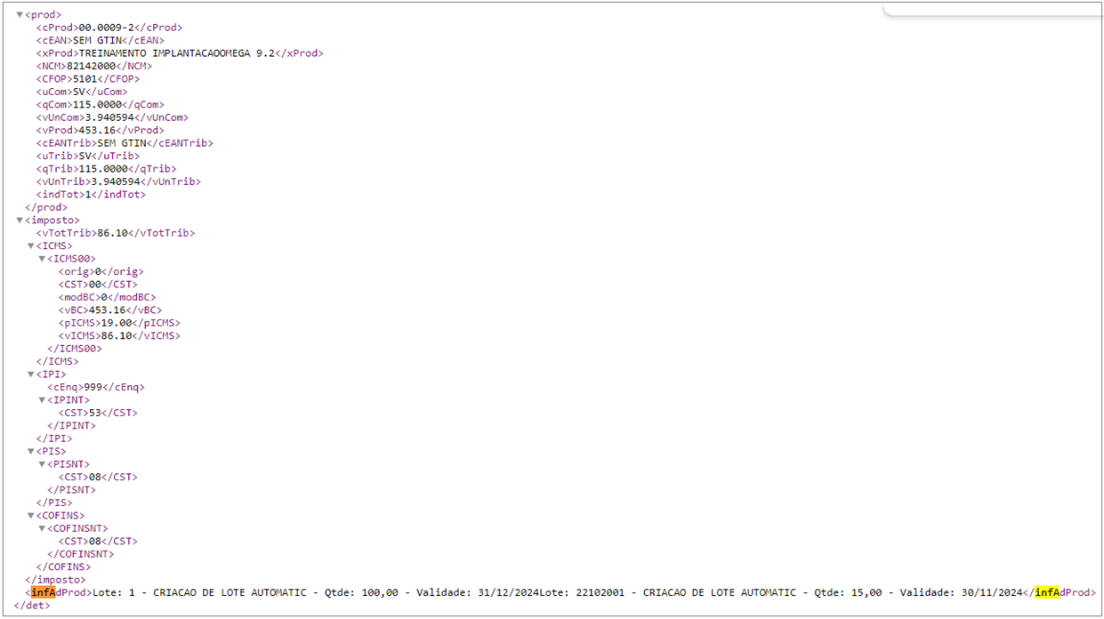This screenshot has width=1104, height=619.
Task: Click the cProd line 00.0009-2
Action: pyautogui.click(x=109, y=28)
